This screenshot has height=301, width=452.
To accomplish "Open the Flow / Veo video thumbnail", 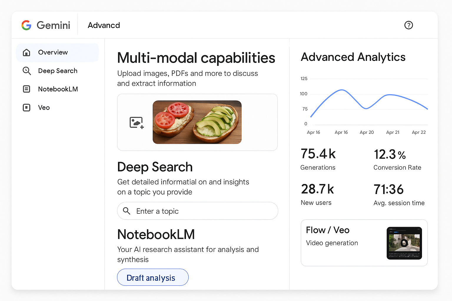I will 404,243.
